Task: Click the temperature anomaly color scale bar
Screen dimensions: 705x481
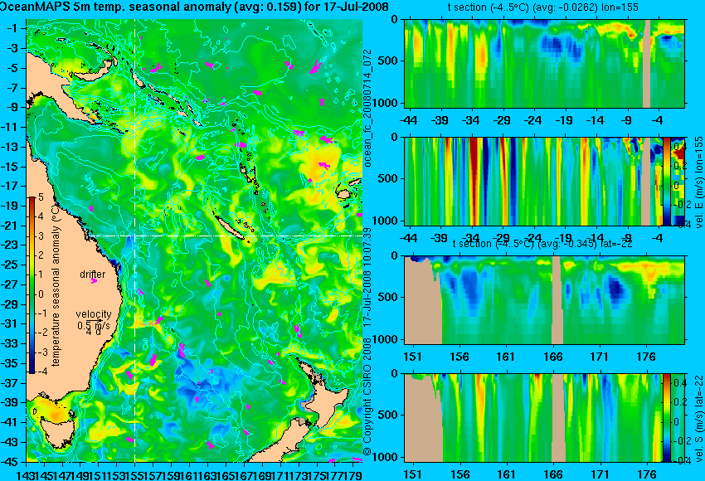Action: click(x=32, y=285)
